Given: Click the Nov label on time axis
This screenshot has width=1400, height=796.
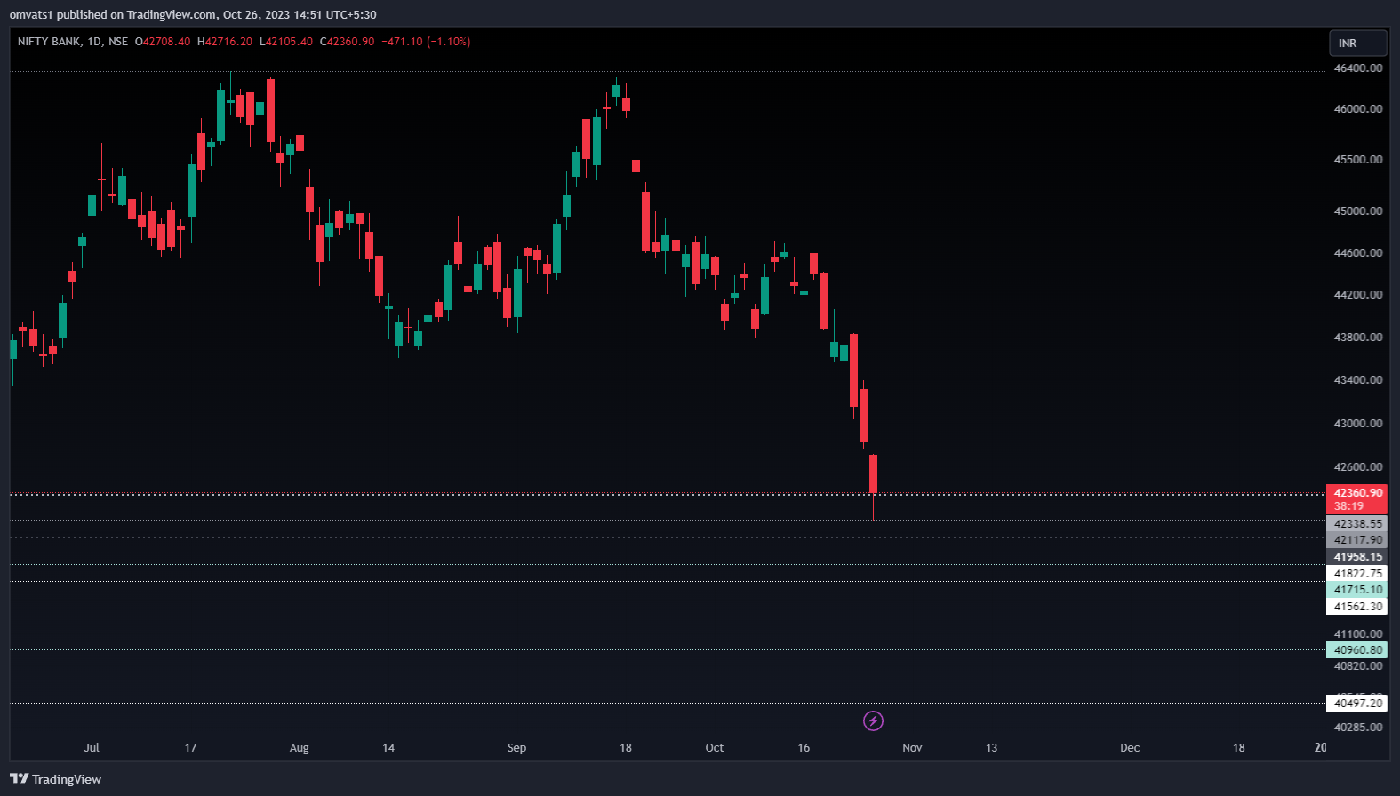Looking at the screenshot, I should [x=912, y=747].
